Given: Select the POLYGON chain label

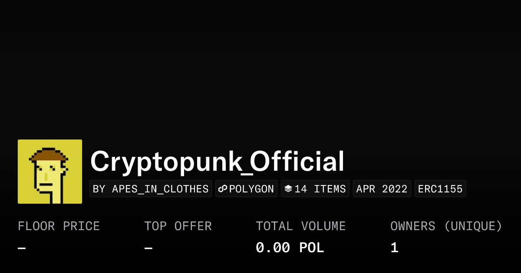Looking at the screenshot, I should click(251, 189).
